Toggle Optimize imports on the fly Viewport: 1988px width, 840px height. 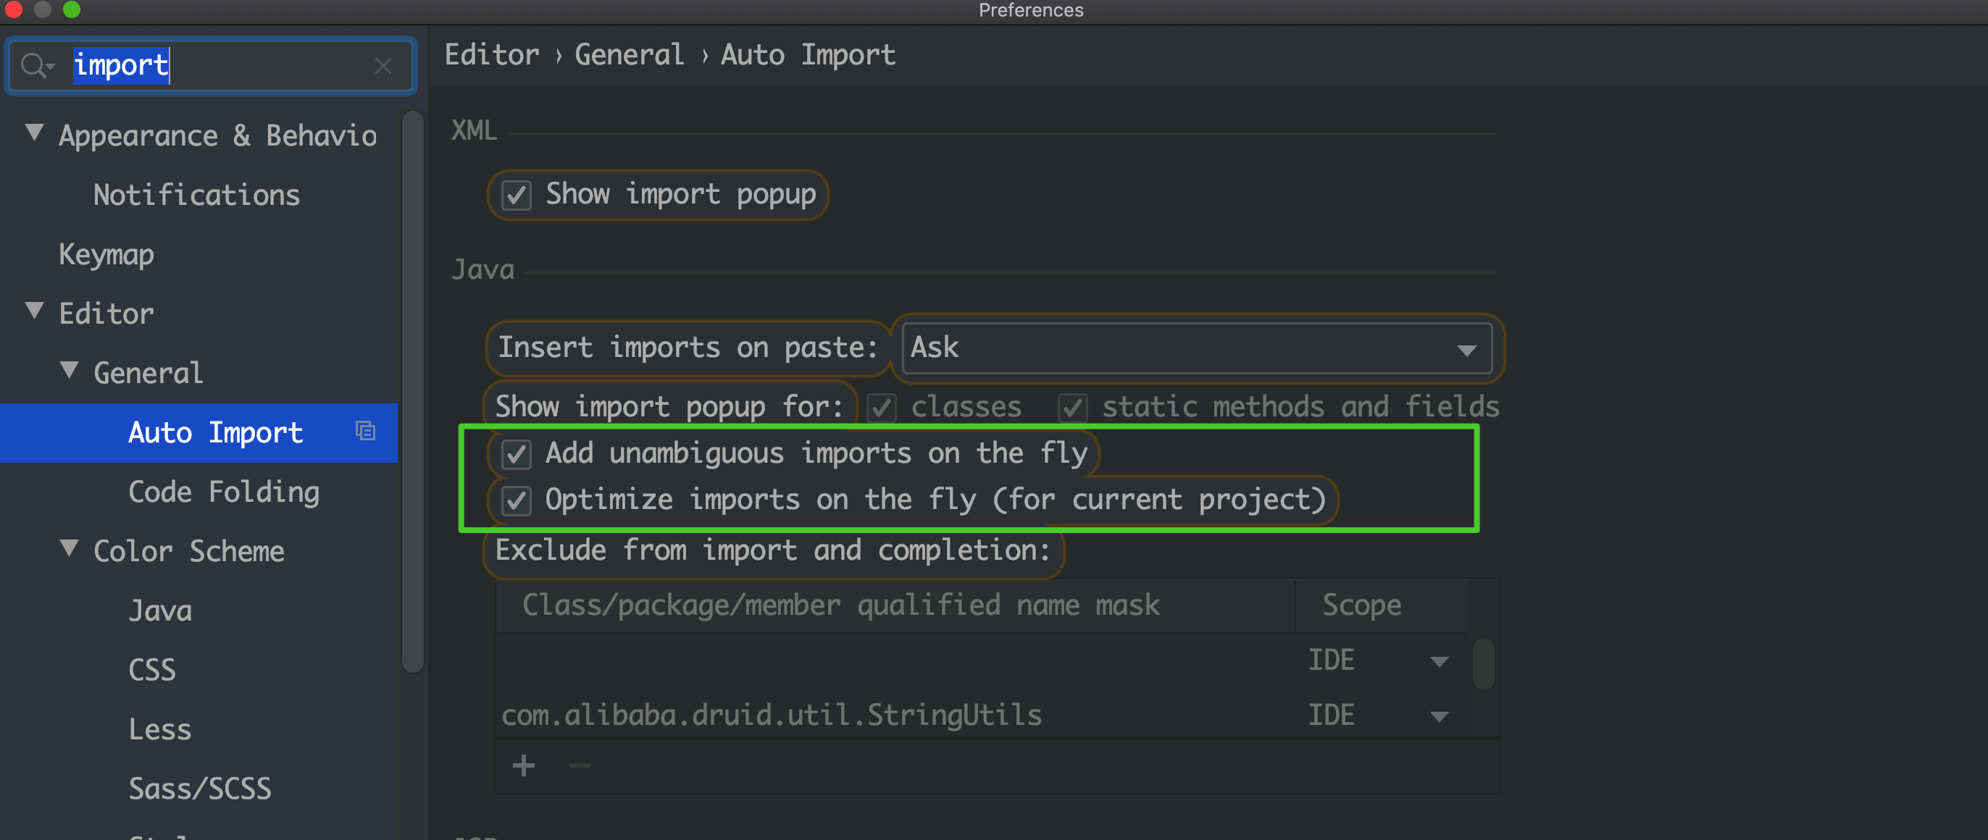[x=517, y=500]
